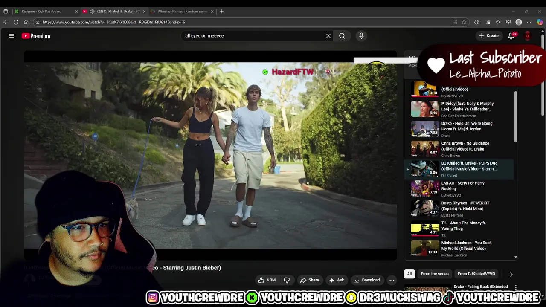Open the browser profile icon
The height and width of the screenshot is (307, 546).
tap(519, 22)
